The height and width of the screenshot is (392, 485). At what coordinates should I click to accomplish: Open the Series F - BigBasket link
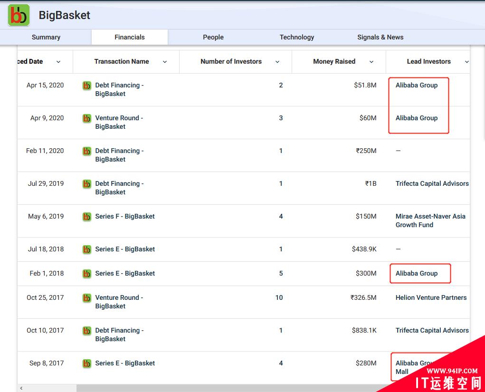tap(125, 216)
